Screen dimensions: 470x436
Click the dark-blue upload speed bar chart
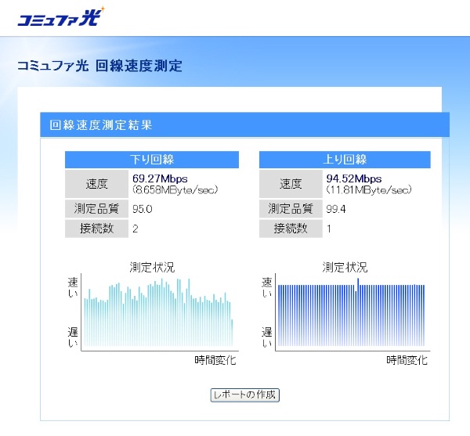tap(351, 312)
